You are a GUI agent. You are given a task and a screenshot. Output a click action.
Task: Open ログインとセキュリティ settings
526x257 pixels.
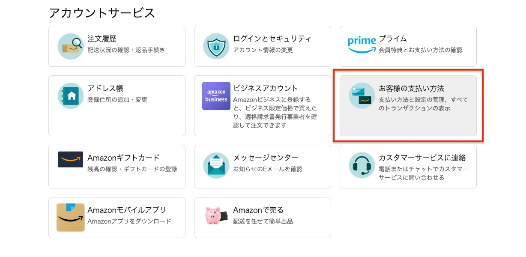[263, 46]
